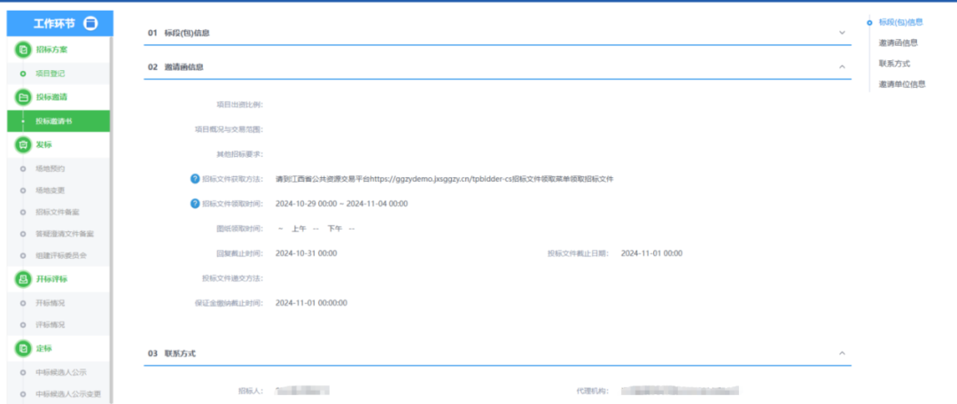Click the 投标邀请 stage icon
The width and height of the screenshot is (957, 404).
[x=23, y=97]
